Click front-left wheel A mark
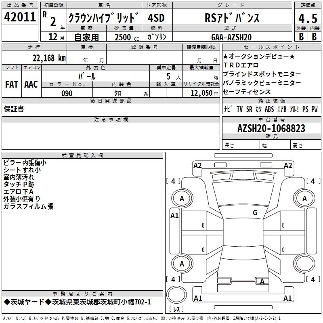 [x=182, y=199]
